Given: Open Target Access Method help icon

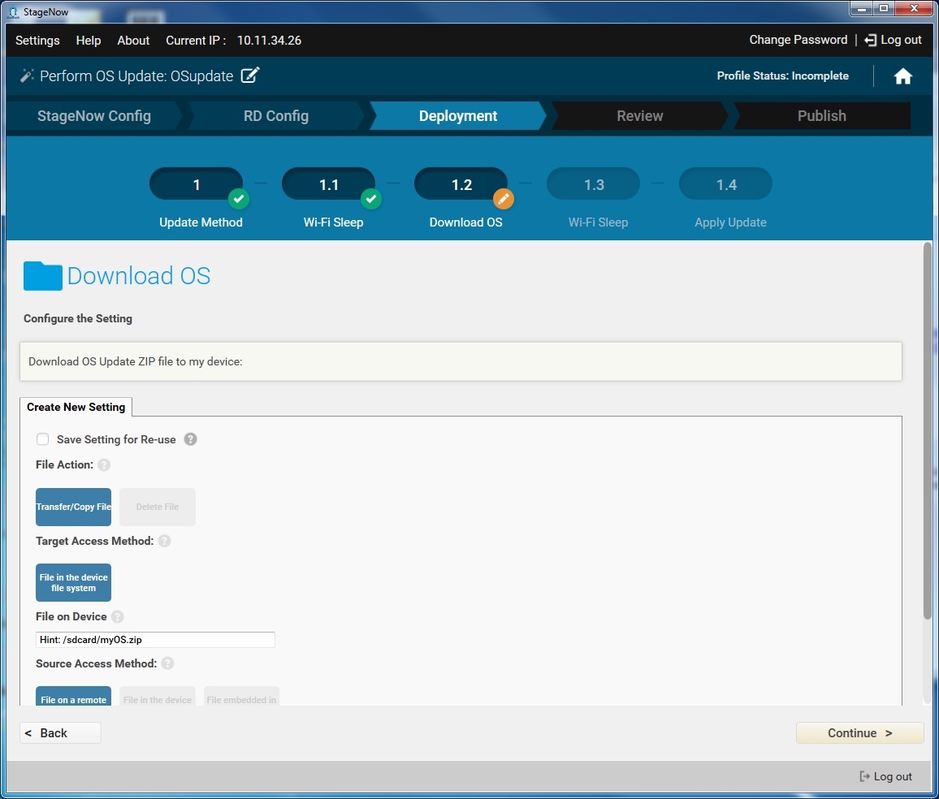Looking at the screenshot, I should click(x=164, y=541).
